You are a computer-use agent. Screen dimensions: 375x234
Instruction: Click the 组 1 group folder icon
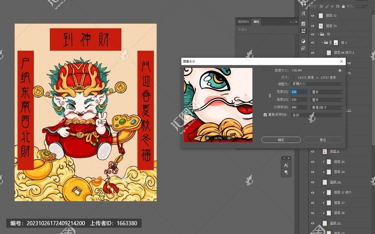click(x=326, y=42)
